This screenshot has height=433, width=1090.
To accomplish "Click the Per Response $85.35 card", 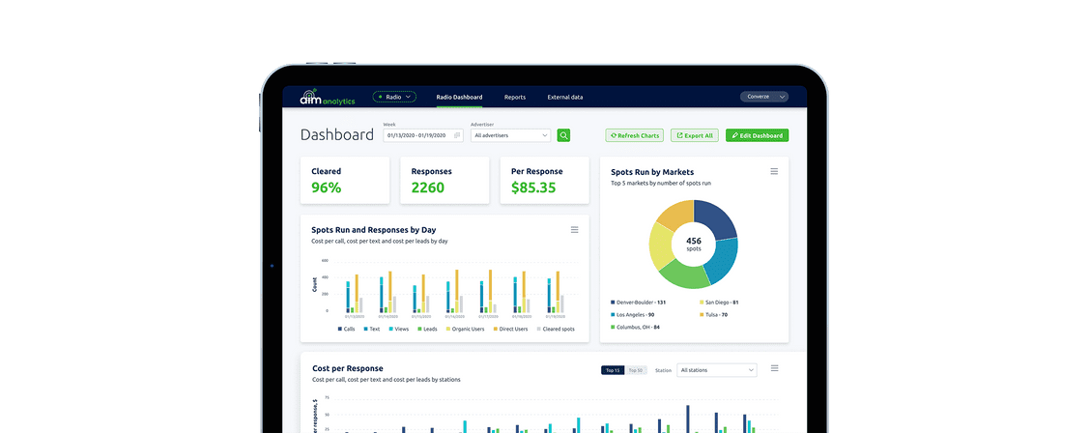I will (544, 180).
